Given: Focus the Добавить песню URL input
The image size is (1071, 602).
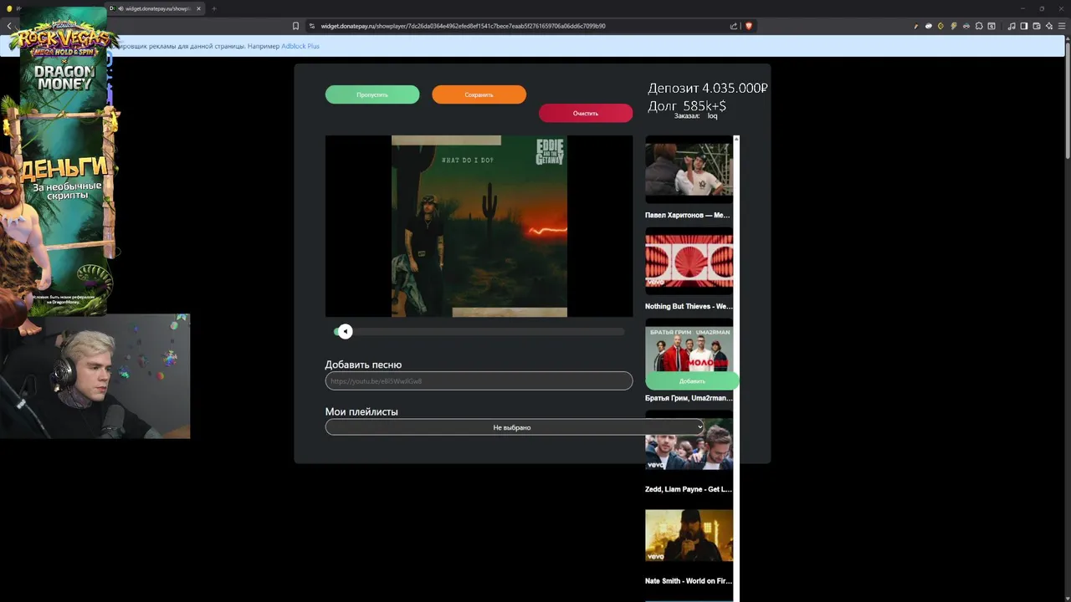Looking at the screenshot, I should [x=479, y=380].
